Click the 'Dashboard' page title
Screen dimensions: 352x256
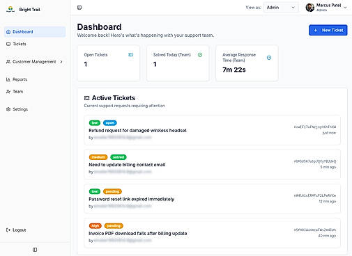pyautogui.click(x=99, y=27)
